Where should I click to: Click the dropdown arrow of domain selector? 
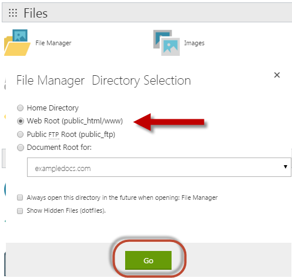[286, 167]
